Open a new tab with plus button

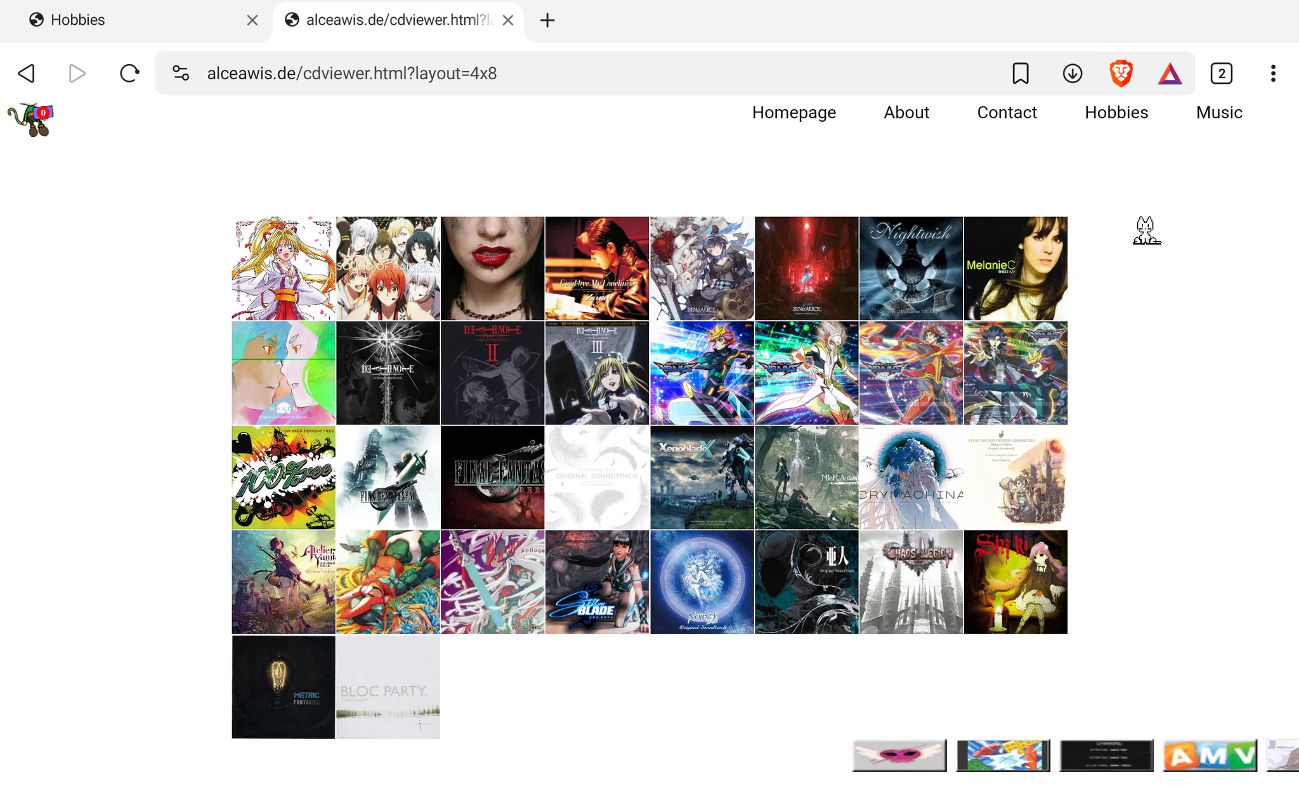pos(547,20)
